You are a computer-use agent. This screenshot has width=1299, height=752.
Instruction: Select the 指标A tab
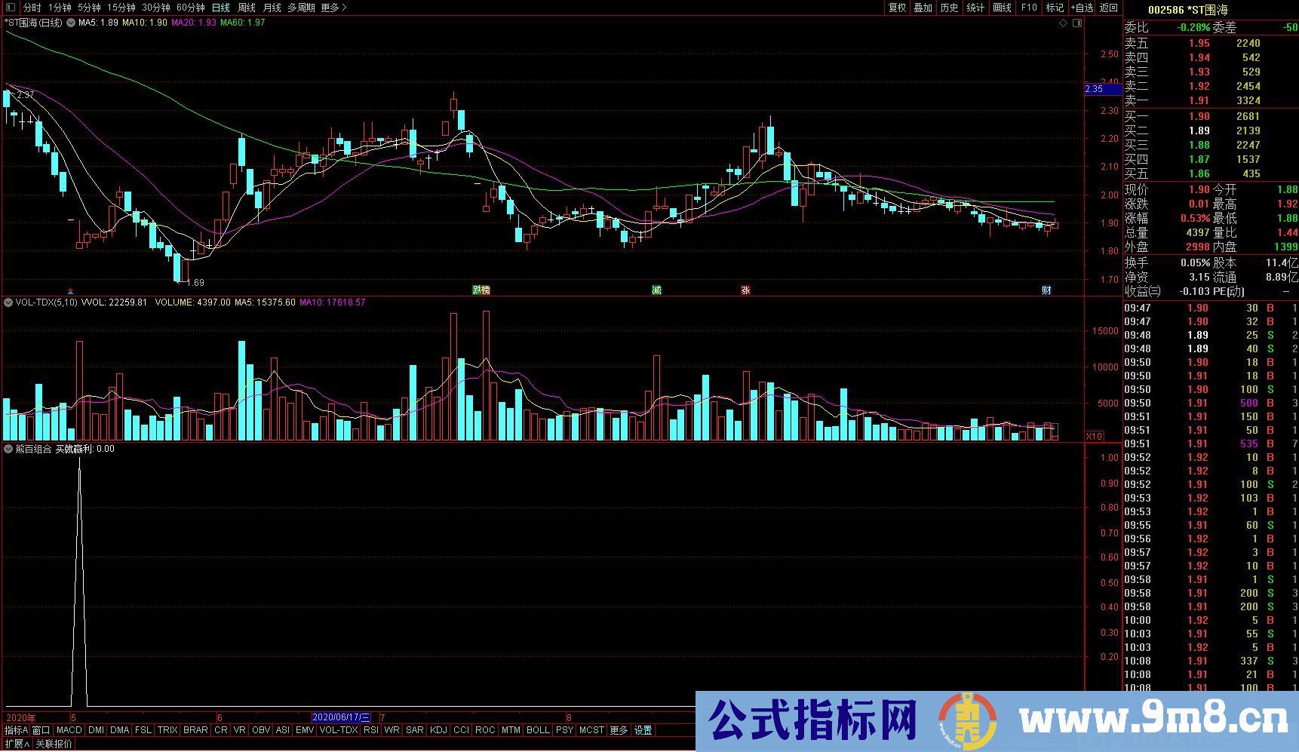[x=16, y=730]
